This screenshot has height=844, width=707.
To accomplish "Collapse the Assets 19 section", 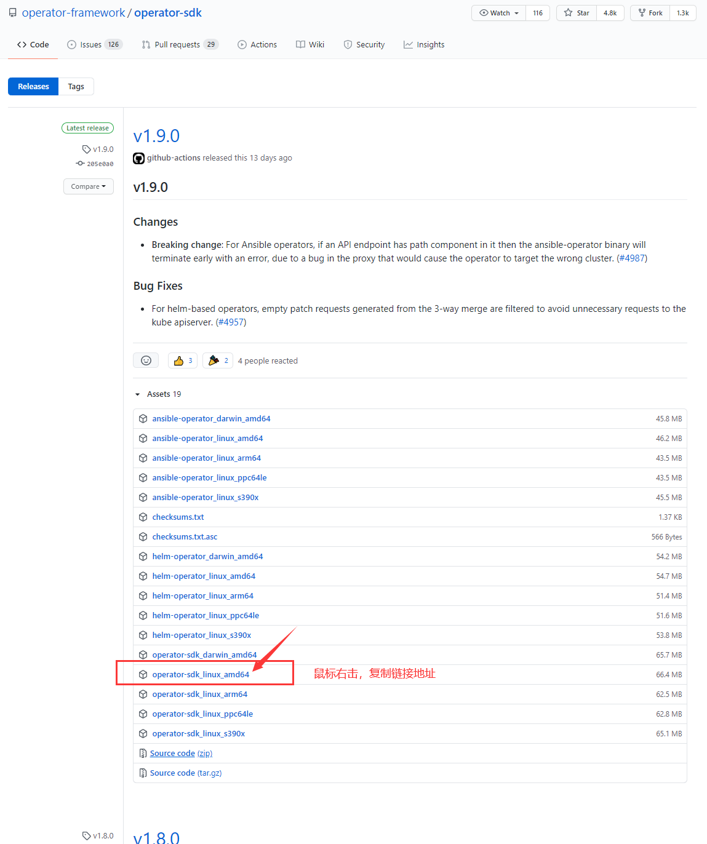I will (158, 394).
